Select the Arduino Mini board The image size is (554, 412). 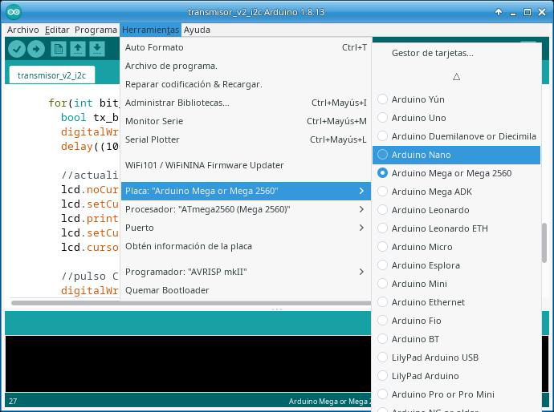tap(456, 284)
